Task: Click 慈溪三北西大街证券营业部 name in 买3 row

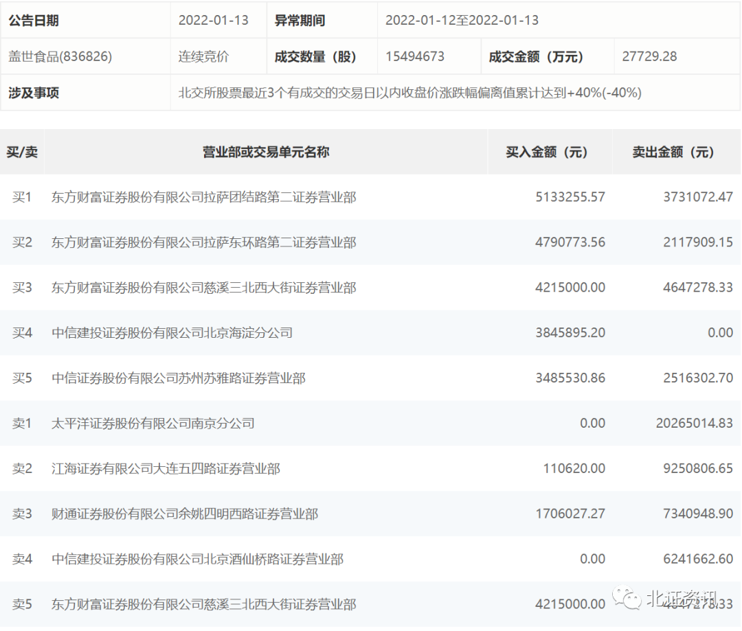Action: coord(203,288)
